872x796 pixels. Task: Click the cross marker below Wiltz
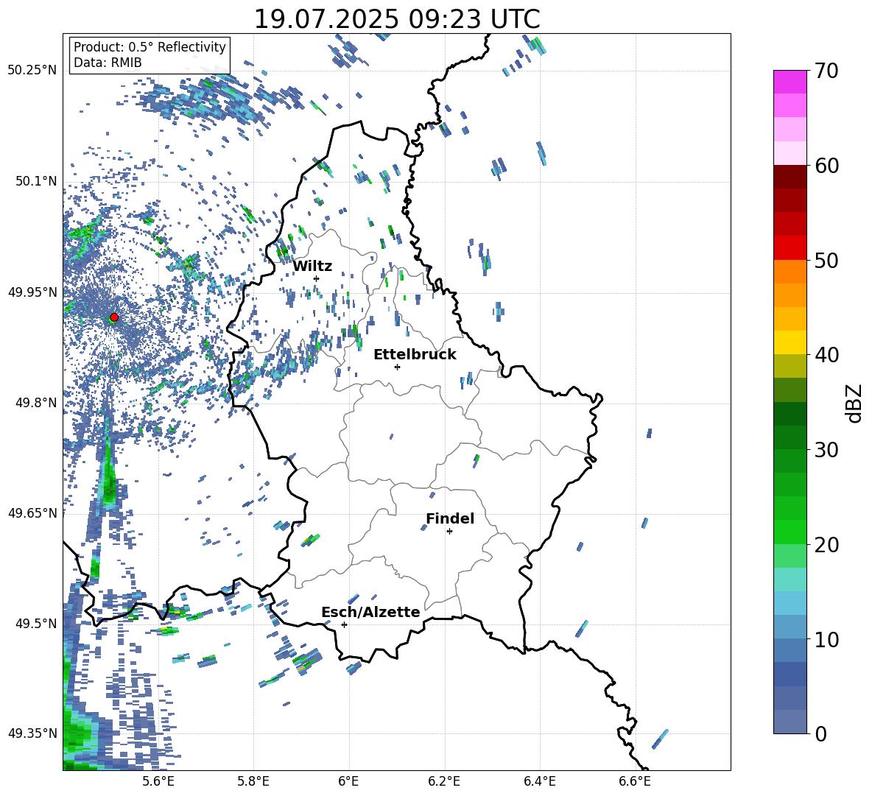click(317, 278)
